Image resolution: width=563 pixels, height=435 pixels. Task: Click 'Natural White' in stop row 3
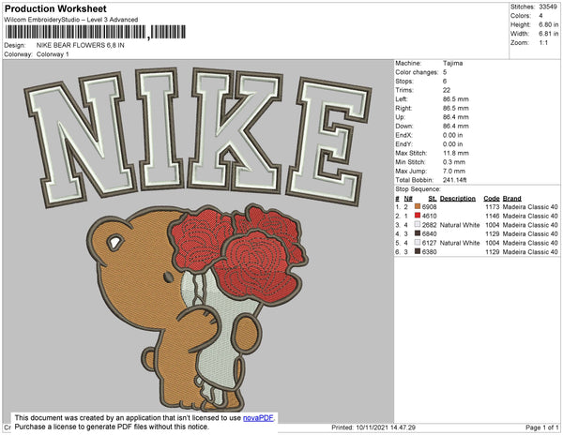[x=460, y=225]
